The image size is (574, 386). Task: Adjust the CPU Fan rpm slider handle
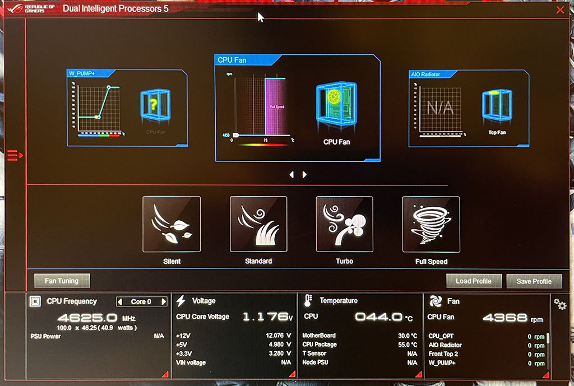click(236, 136)
